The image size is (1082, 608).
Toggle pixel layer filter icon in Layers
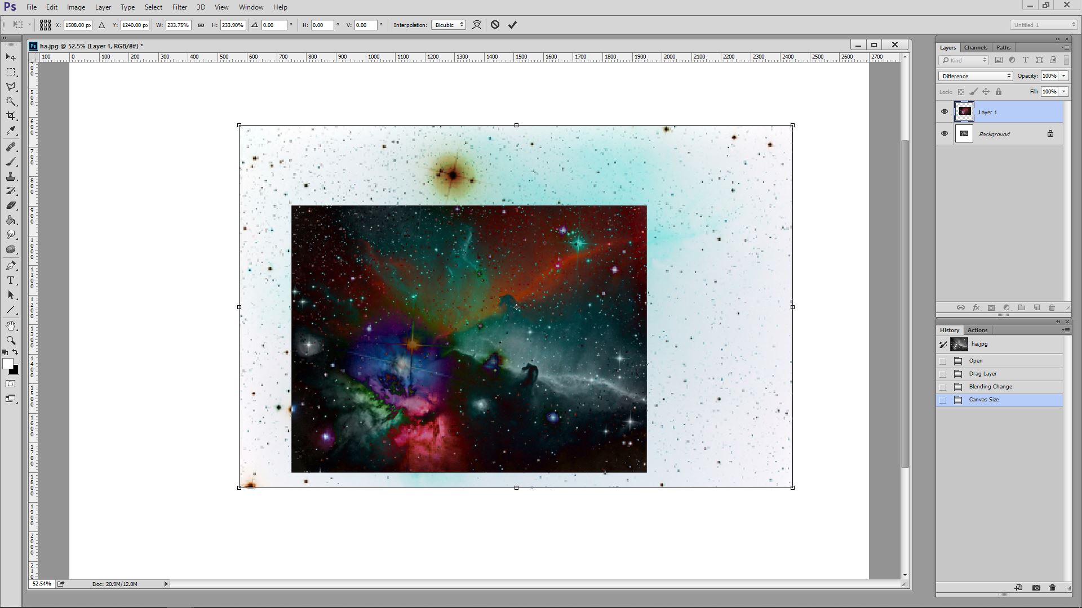point(999,60)
